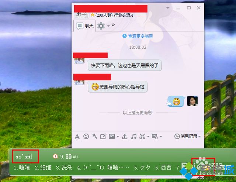This screenshot has height=182, width=236.
Task: Select candidate 3 洗洗
Action: pos(64,168)
